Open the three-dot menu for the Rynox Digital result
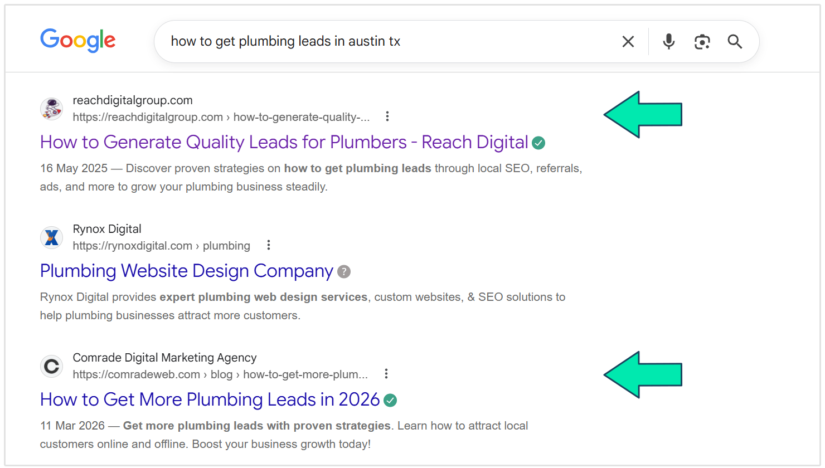This screenshot has width=825, height=468. click(x=269, y=245)
